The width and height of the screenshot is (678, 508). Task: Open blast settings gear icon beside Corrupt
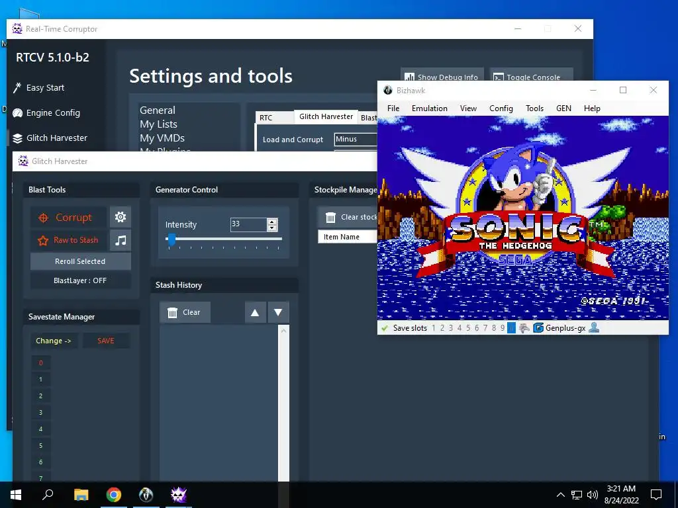coord(121,217)
